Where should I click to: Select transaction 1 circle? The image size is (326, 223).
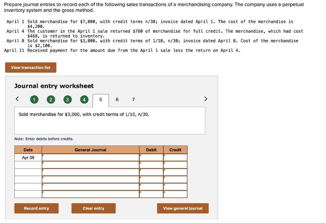34,99
